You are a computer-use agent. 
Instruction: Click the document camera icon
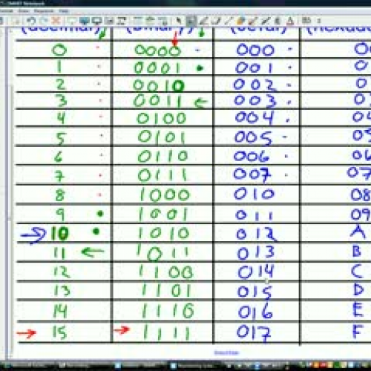click(122, 21)
